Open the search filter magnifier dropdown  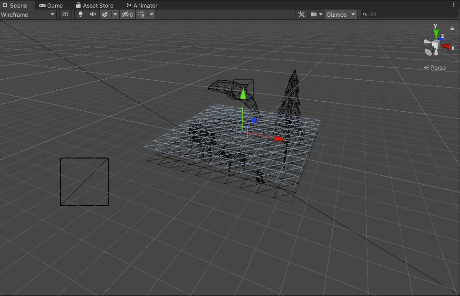(365, 14)
